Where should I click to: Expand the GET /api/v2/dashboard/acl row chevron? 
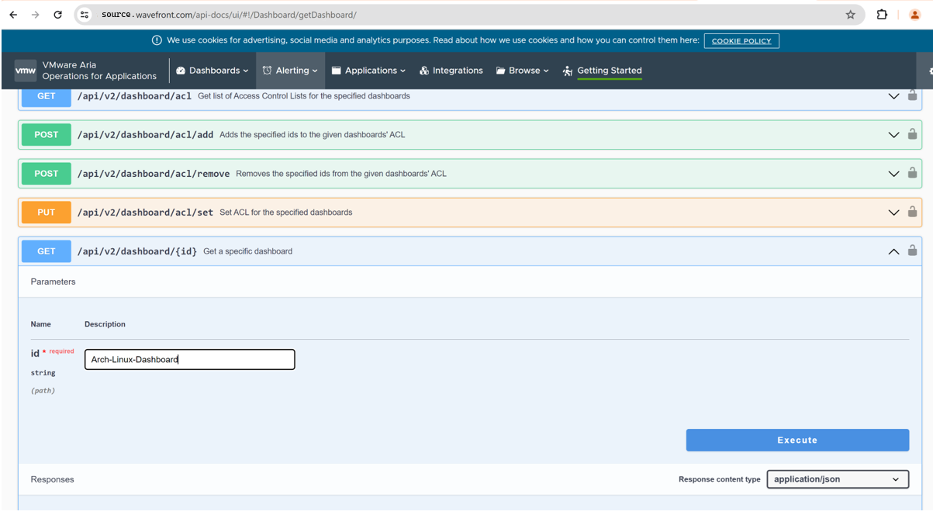(893, 96)
